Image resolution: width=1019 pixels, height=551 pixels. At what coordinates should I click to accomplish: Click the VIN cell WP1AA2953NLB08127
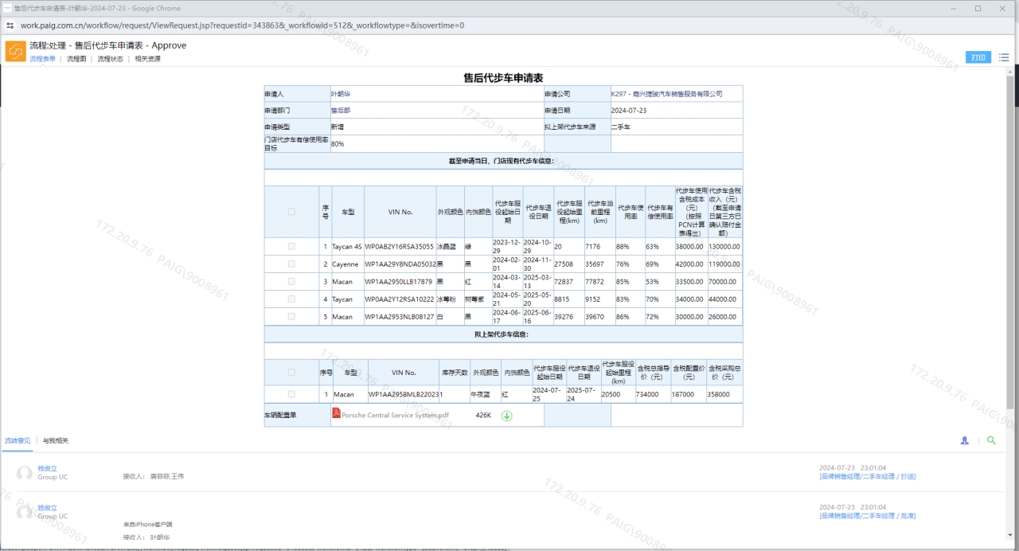click(x=400, y=317)
